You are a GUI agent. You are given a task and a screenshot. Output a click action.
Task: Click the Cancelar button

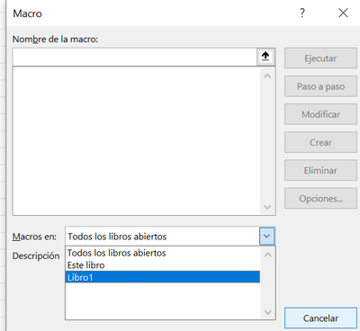(x=320, y=318)
